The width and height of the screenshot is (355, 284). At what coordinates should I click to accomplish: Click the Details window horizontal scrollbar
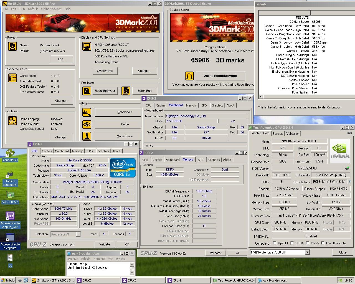pos(307,97)
